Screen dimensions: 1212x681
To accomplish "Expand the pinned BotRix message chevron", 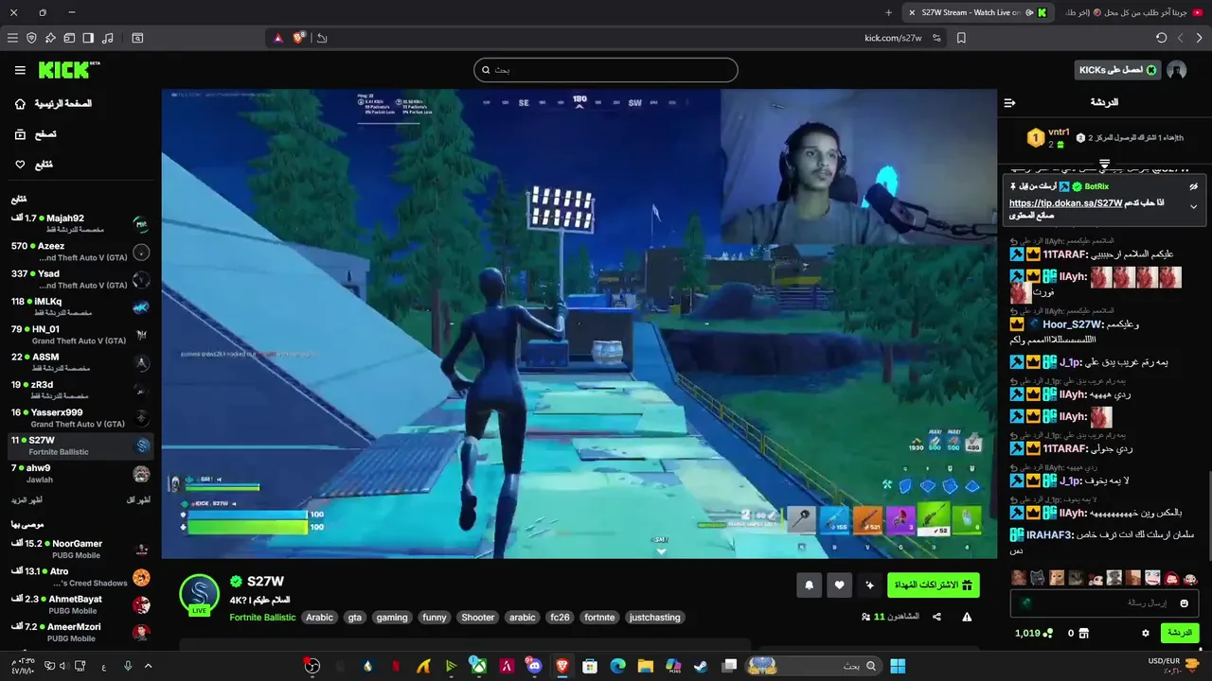I will (1193, 206).
